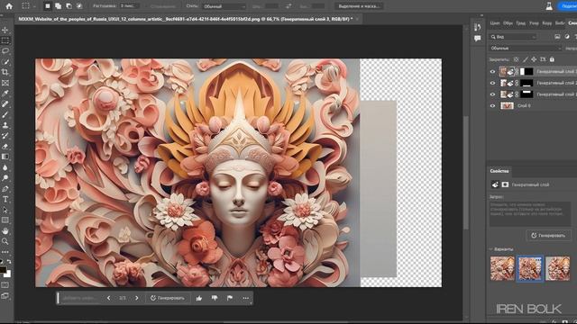Select the Quick Selection tool
Viewport: 577px width, 324px height.
5,61
